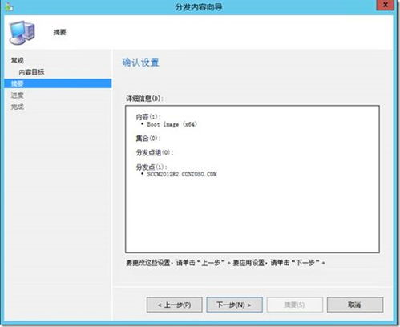Screen dimensions: 400x327
Task: Select the 进度 step in sidebar
Action: (18, 95)
